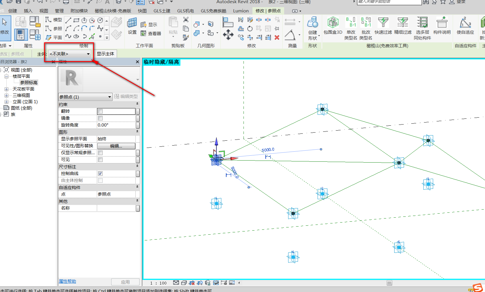
Task: Open the 主体 host dropdown
Action: [70, 54]
